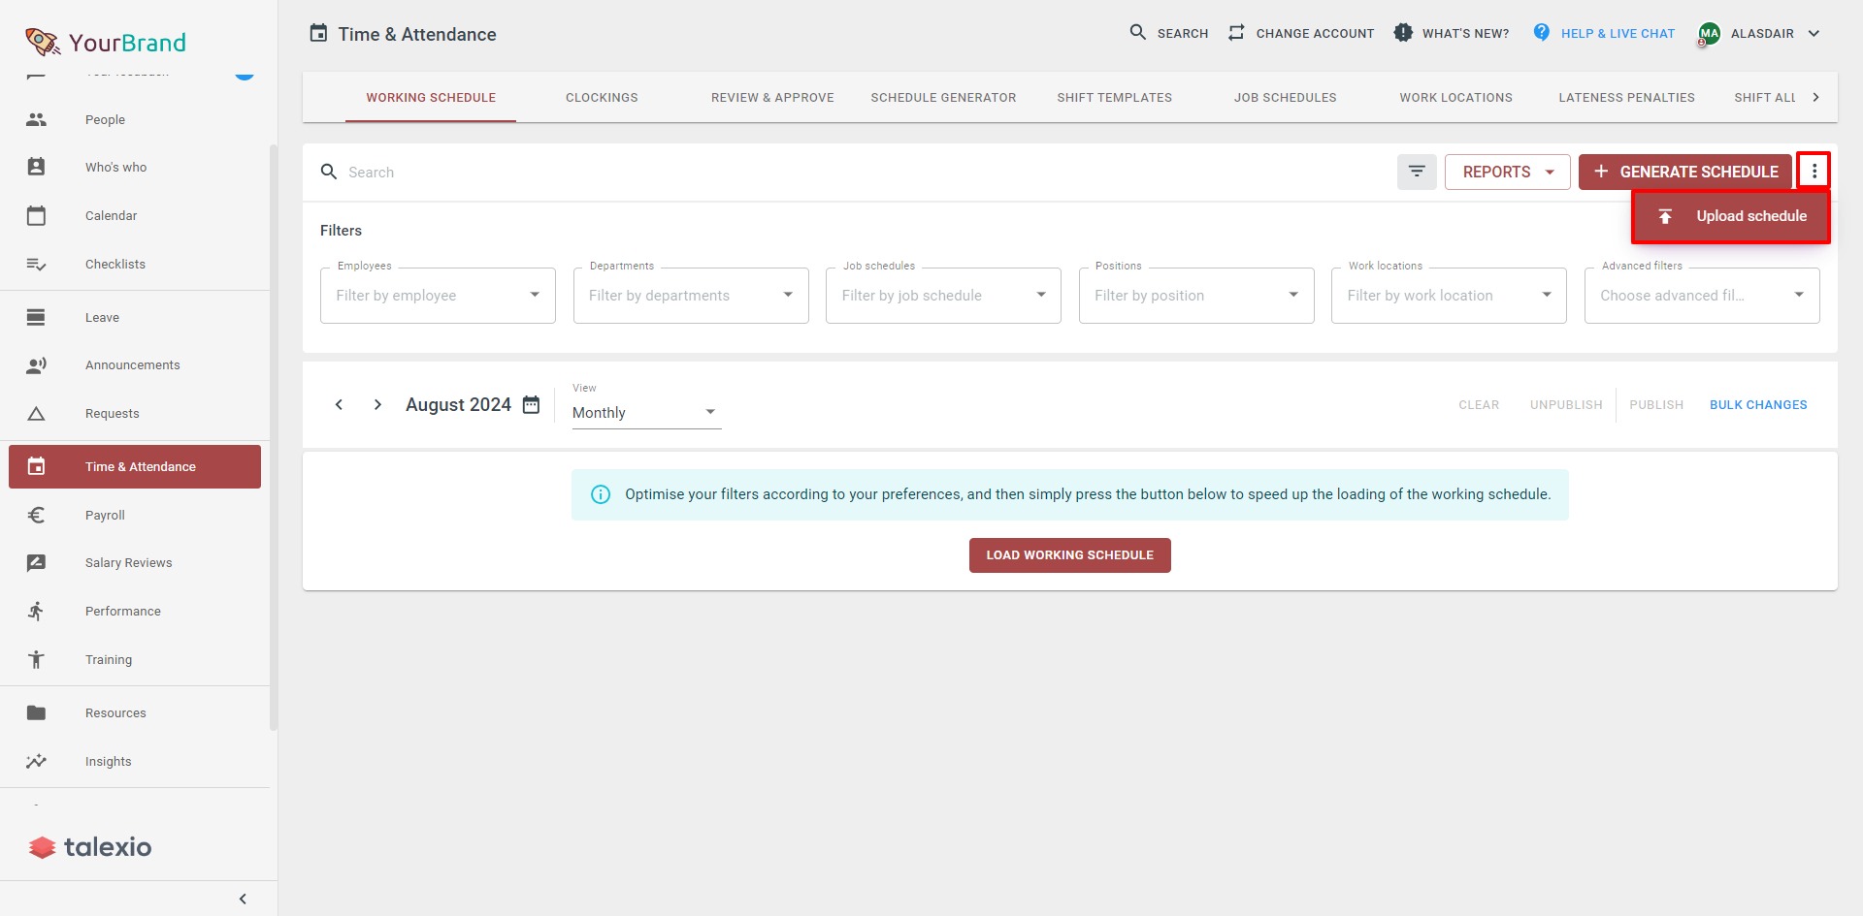Open Filter by employee dropdown

438,296
